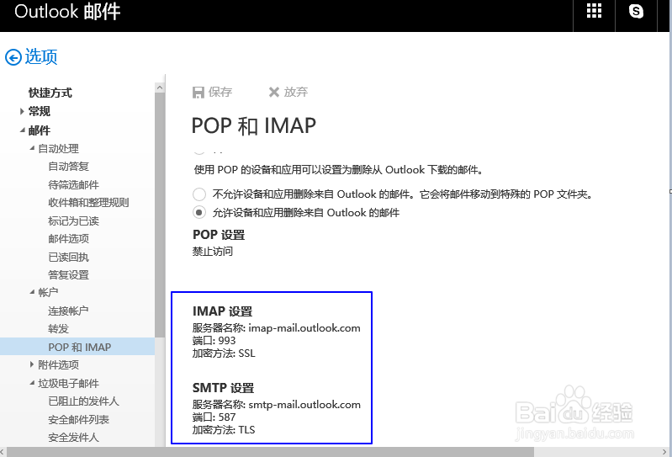Click sidebar scrollbar up arrow

[160, 88]
